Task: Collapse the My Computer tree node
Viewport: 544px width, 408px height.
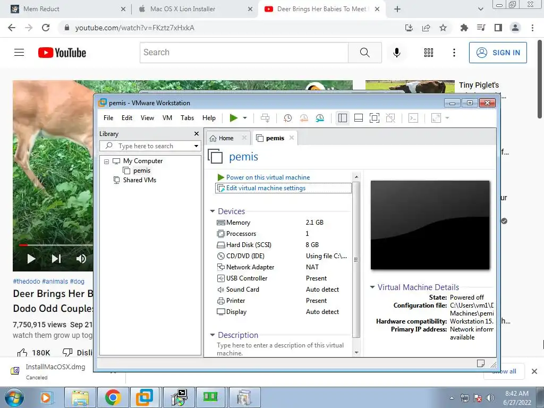Action: 106,161
